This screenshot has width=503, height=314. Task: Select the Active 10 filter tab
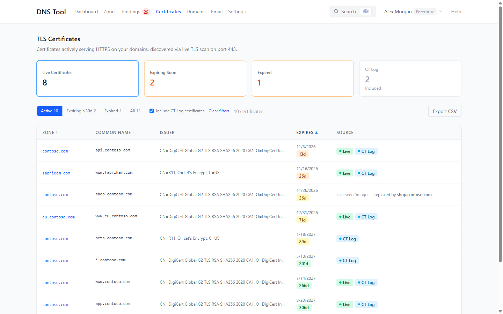click(x=50, y=111)
